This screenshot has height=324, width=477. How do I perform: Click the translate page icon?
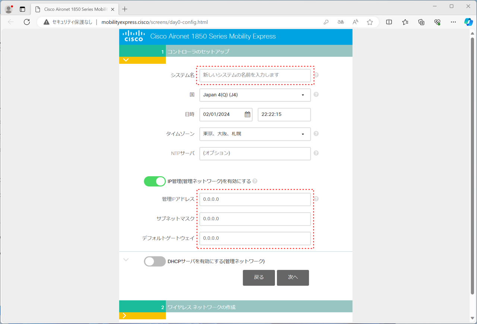point(341,22)
